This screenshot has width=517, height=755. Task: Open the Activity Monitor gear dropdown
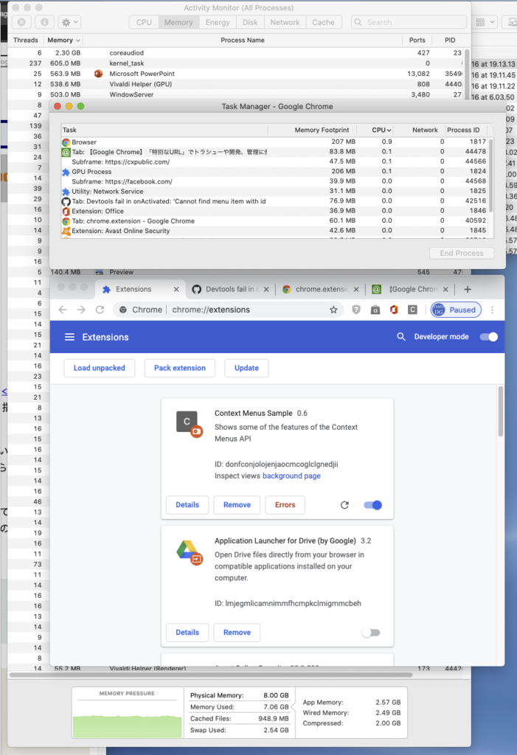click(x=70, y=23)
